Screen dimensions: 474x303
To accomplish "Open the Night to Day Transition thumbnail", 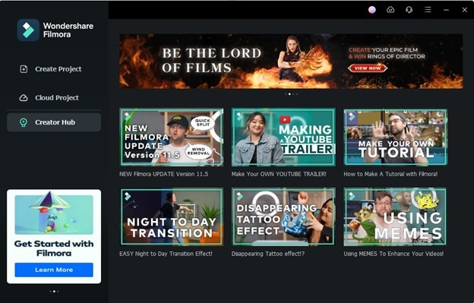I will [172, 216].
